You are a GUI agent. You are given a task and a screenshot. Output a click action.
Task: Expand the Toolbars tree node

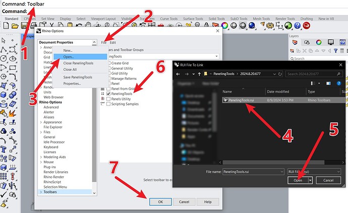point(41,192)
